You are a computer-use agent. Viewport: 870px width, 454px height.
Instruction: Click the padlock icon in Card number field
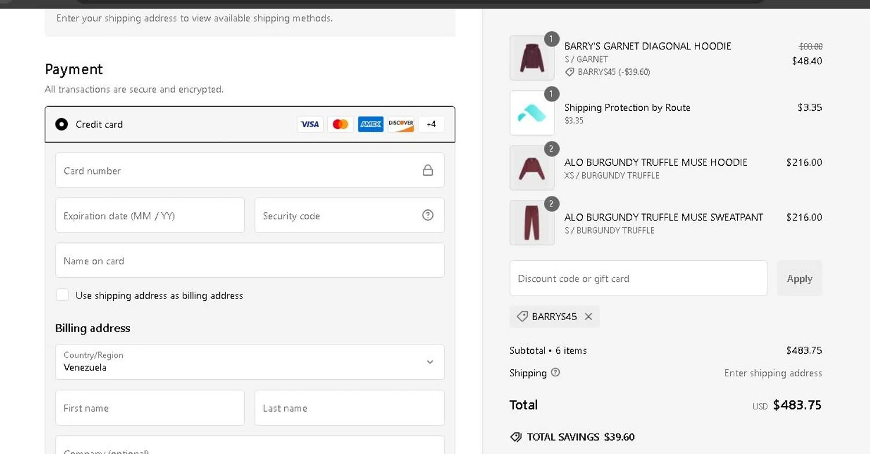(x=428, y=170)
